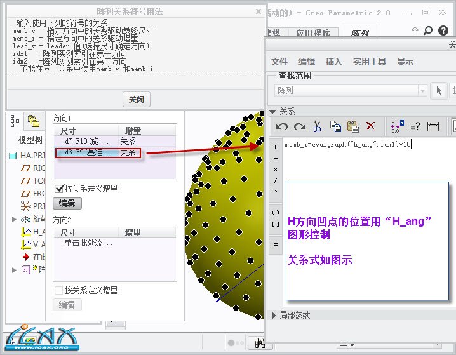Screen dimensions: 456x355
Task: Open the folder browser tab icon
Action: click(x=34, y=121)
